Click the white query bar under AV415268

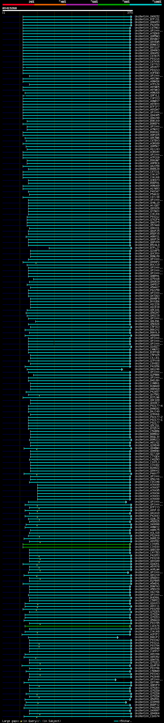click(x=68, y=11)
